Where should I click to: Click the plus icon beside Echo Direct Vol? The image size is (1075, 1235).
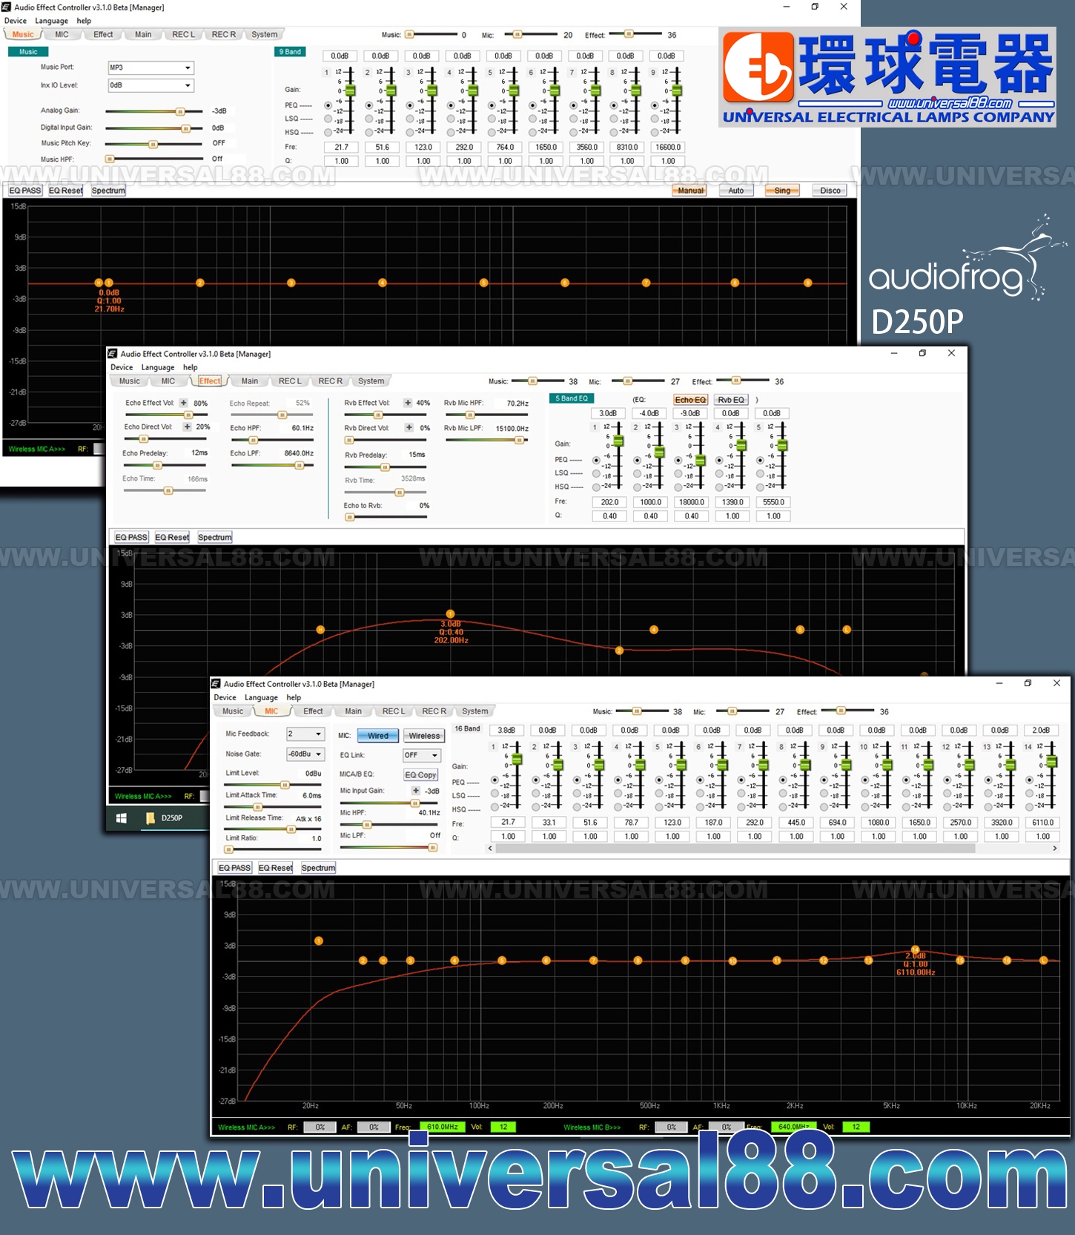coord(187,427)
